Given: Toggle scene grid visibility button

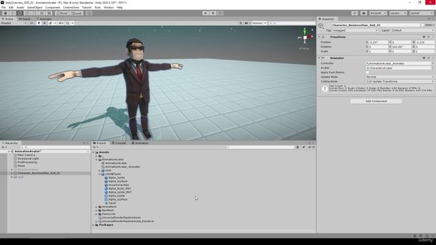Looking at the screenshot, I should pyautogui.click(x=67, y=23).
